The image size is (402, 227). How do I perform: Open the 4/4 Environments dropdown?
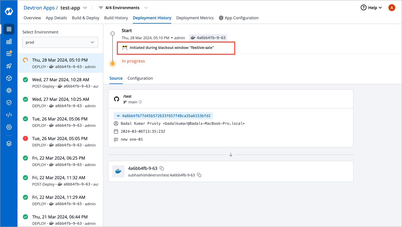[x=122, y=8]
